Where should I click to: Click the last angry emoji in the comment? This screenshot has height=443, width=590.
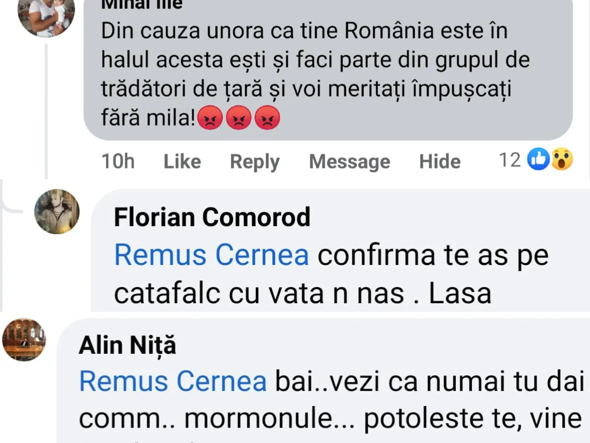click(x=267, y=118)
